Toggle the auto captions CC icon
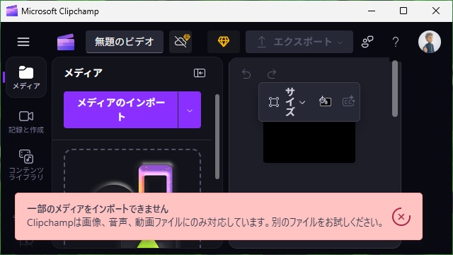The image size is (453, 255). pos(348,101)
